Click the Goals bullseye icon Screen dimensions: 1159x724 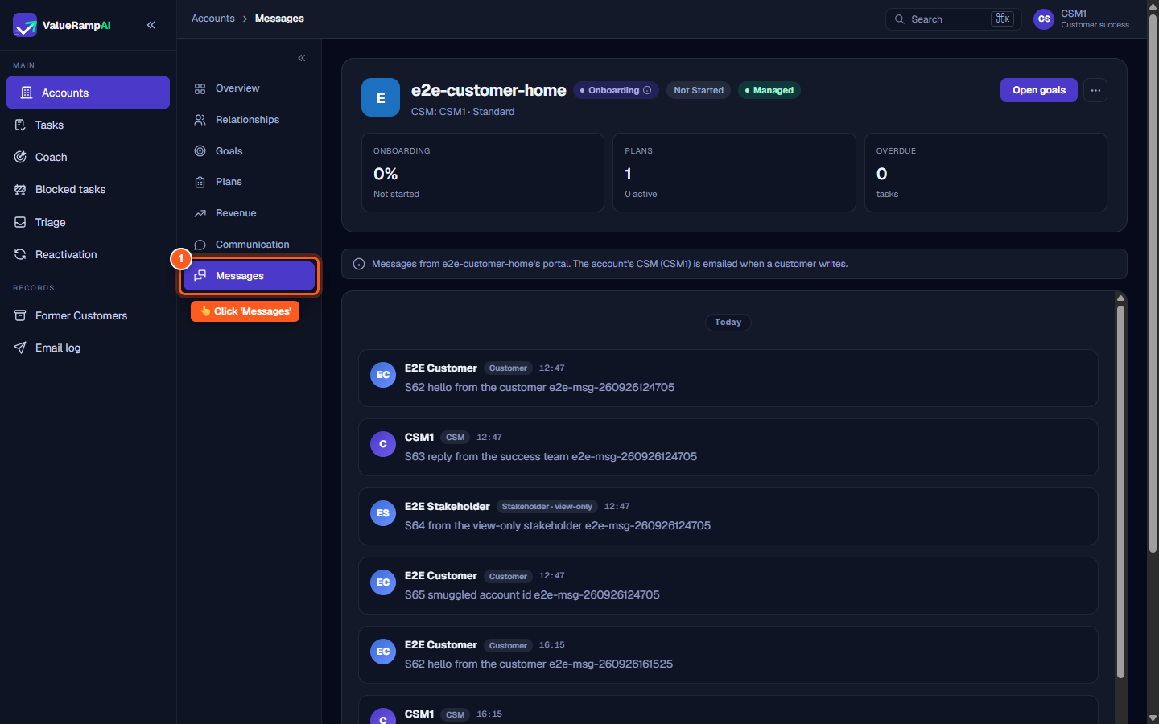tap(200, 151)
